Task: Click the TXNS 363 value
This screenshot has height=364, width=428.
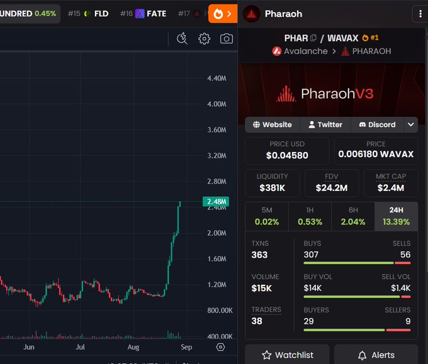Action: [x=259, y=255]
